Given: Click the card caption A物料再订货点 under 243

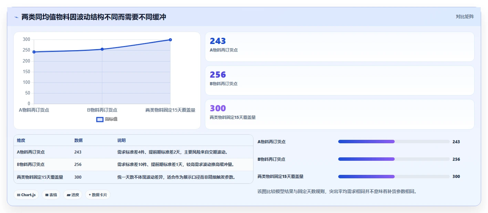Looking at the screenshot, I should (224, 50).
